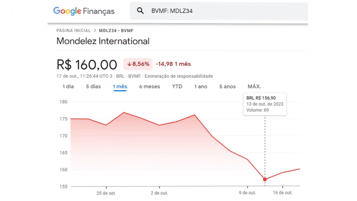Switch to the 5 dias chart view

click(93, 86)
